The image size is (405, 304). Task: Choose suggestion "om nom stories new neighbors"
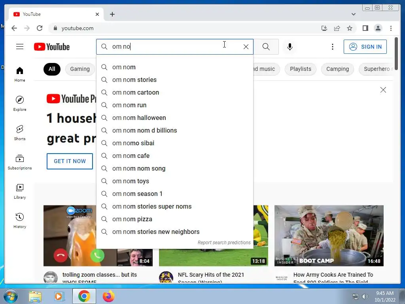[x=175, y=232]
